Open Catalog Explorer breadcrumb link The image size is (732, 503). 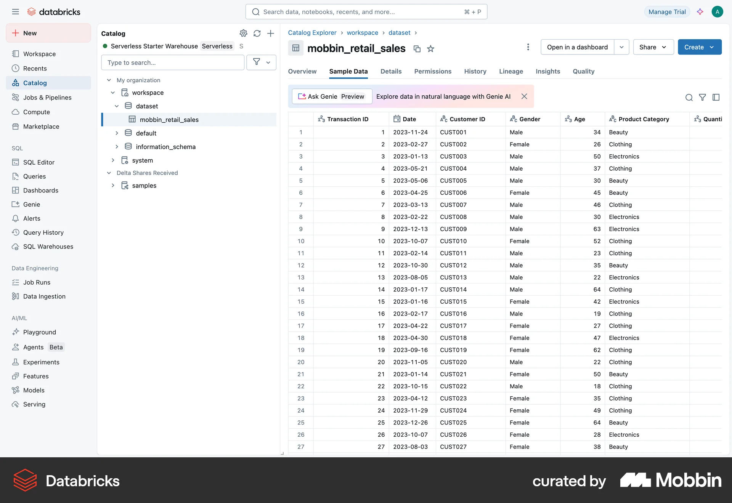(x=312, y=33)
